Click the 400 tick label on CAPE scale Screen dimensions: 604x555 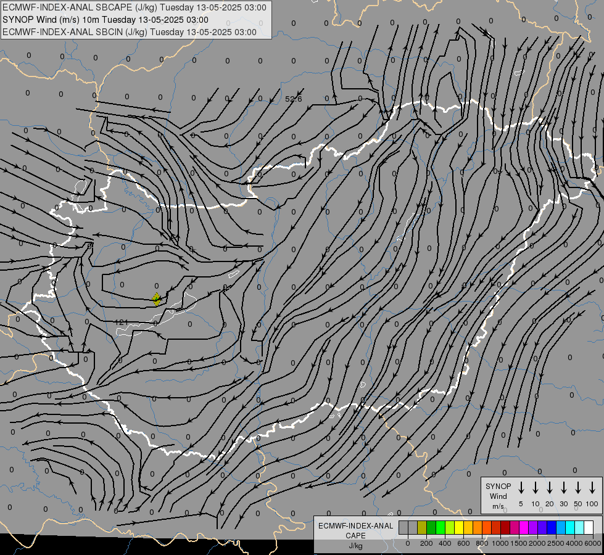coord(445,543)
